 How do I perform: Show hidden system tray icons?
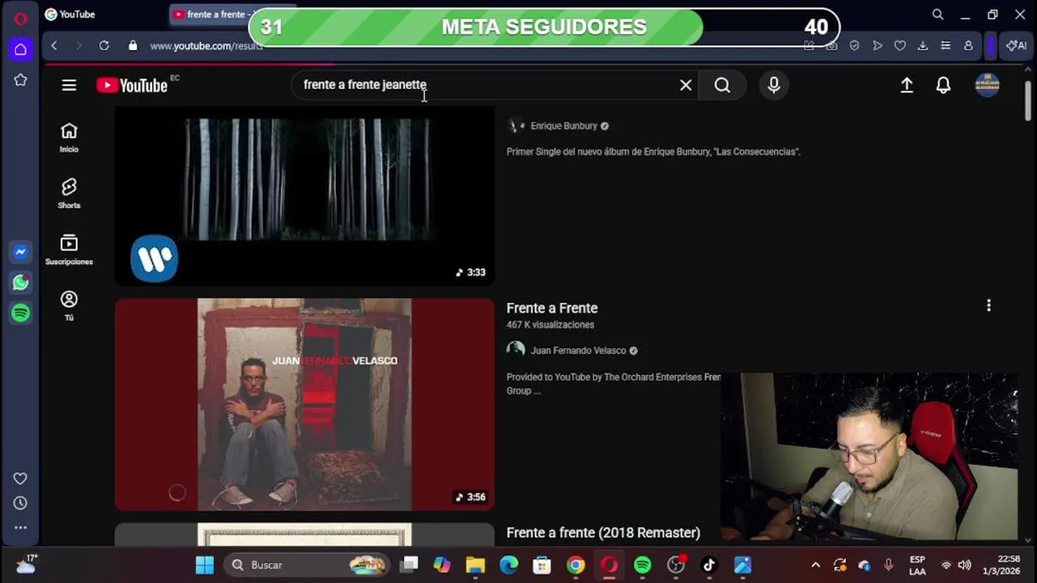pos(815,565)
